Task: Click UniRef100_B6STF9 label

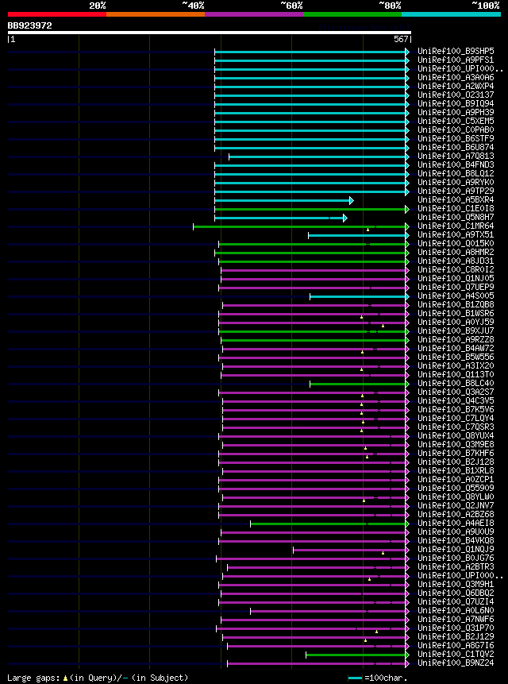Action: tap(456, 139)
